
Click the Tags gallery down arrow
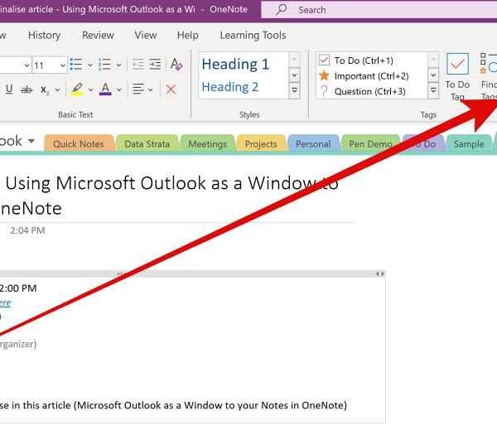pyautogui.click(x=433, y=75)
